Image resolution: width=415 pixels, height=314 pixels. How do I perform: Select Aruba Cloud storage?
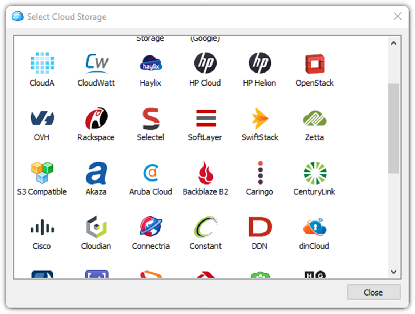tap(151, 173)
